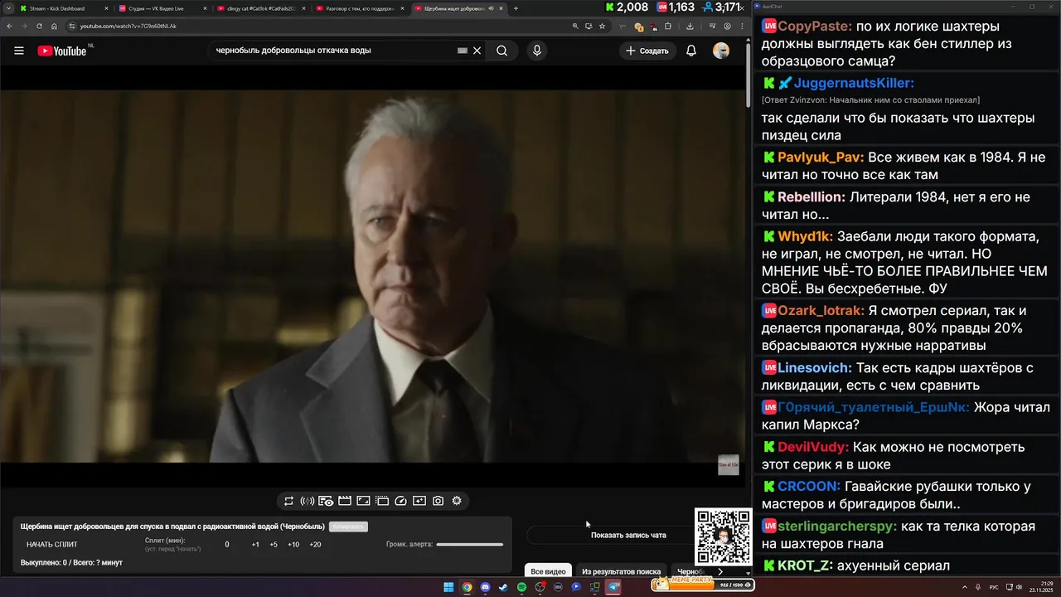
Task: Open the Chrome three-dot menu
Action: click(741, 26)
